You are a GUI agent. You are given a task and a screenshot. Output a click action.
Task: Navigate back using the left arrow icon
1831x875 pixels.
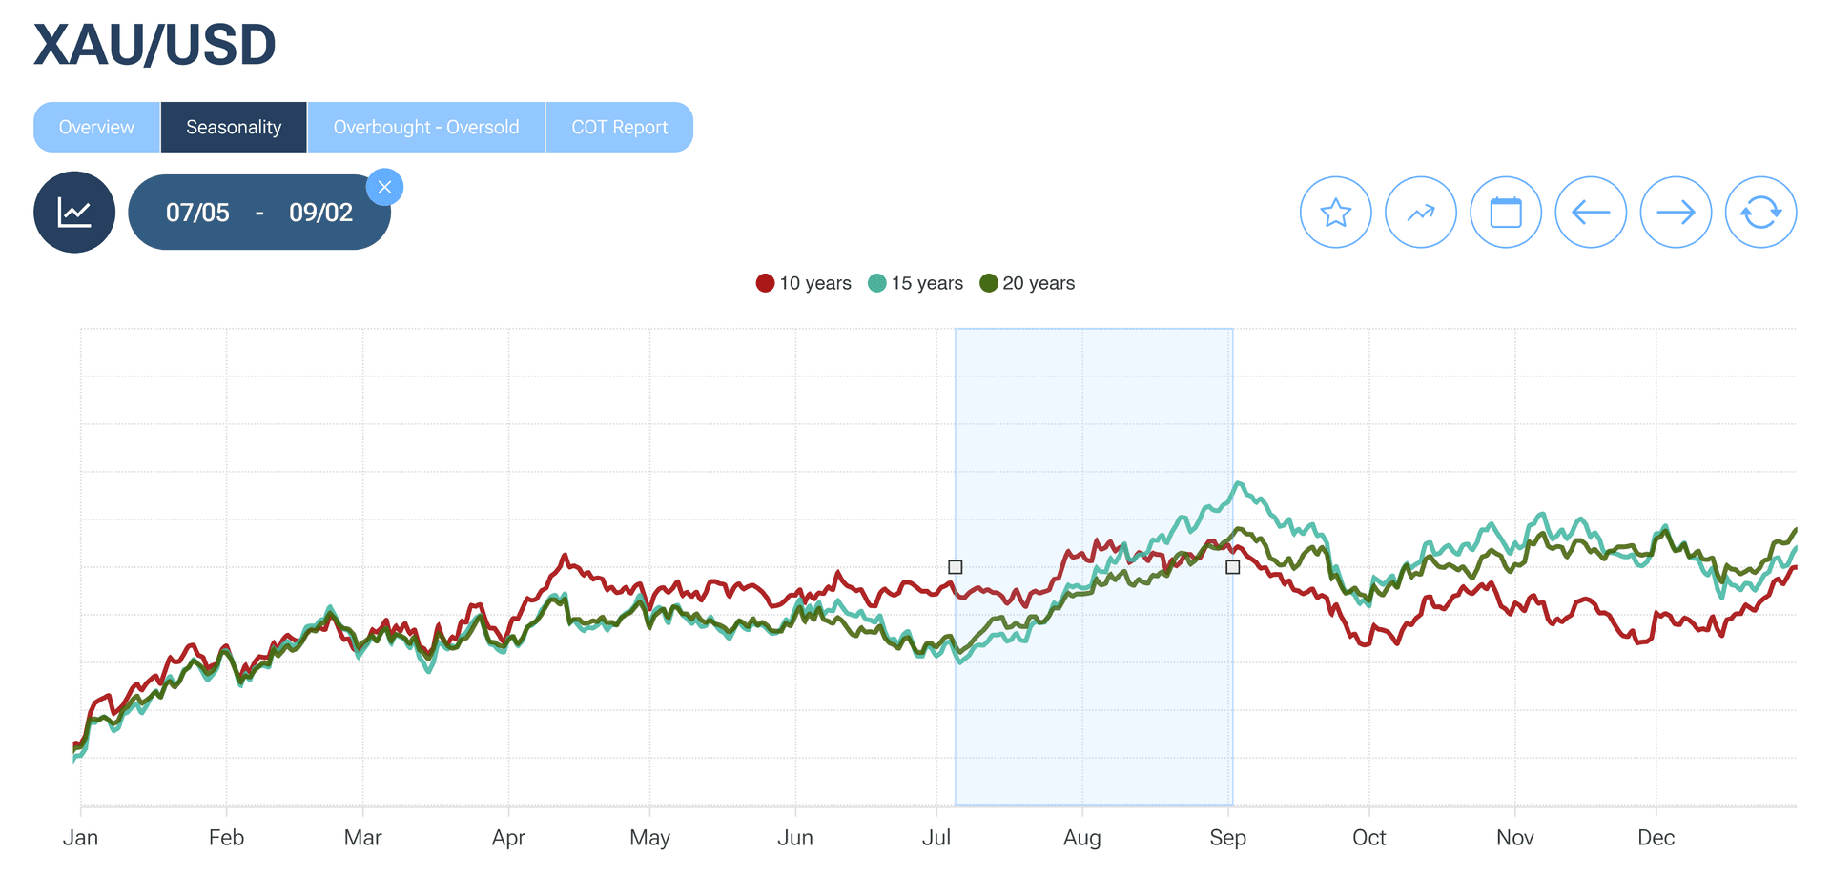coord(1591,212)
